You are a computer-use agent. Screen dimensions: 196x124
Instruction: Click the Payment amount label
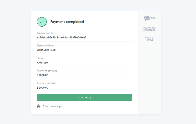47,71
